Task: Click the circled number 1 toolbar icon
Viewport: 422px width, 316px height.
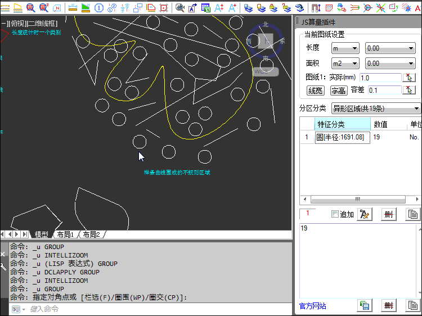Action: point(98,8)
